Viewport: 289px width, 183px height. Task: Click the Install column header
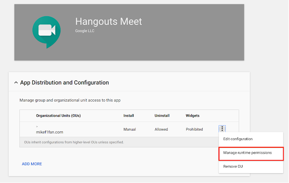pyautogui.click(x=129, y=116)
